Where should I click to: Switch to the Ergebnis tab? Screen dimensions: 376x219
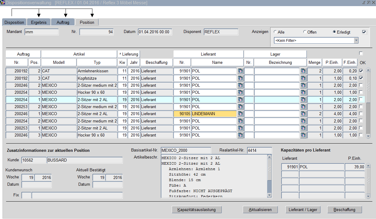(x=39, y=22)
